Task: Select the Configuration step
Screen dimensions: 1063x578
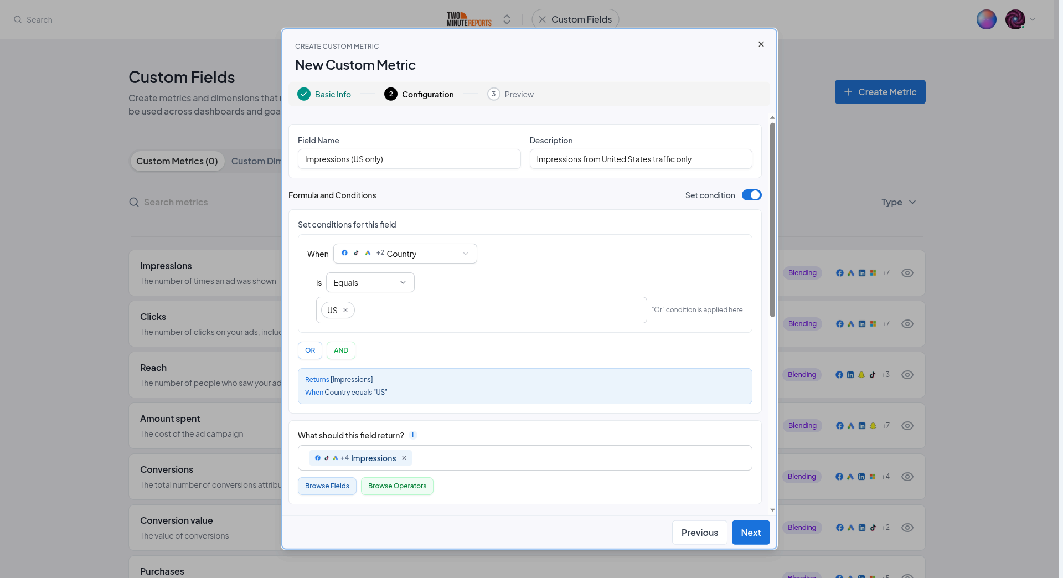Action: tap(419, 94)
